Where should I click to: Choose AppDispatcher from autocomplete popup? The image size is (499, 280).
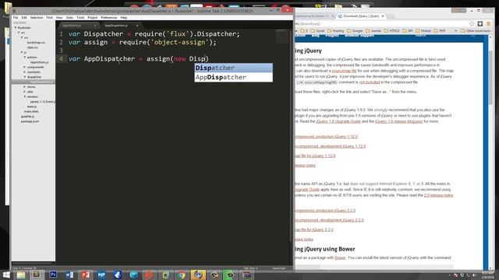click(233, 77)
